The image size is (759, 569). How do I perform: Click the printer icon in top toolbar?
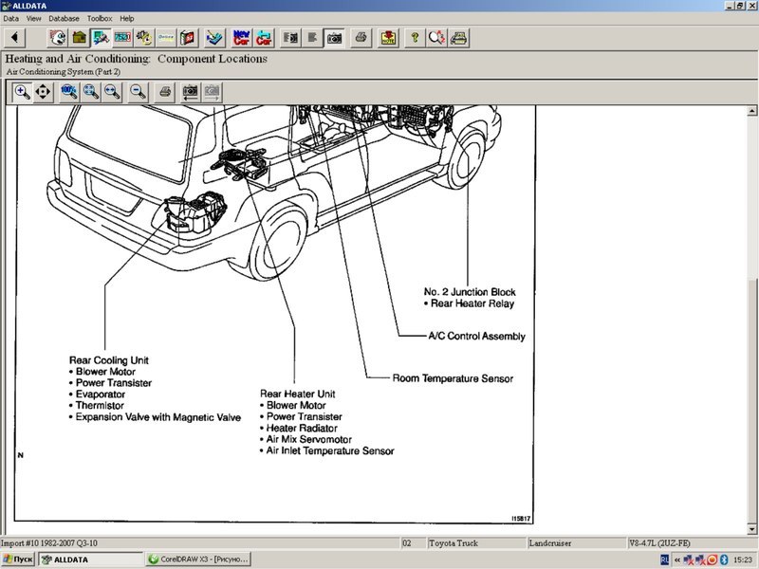(x=361, y=37)
